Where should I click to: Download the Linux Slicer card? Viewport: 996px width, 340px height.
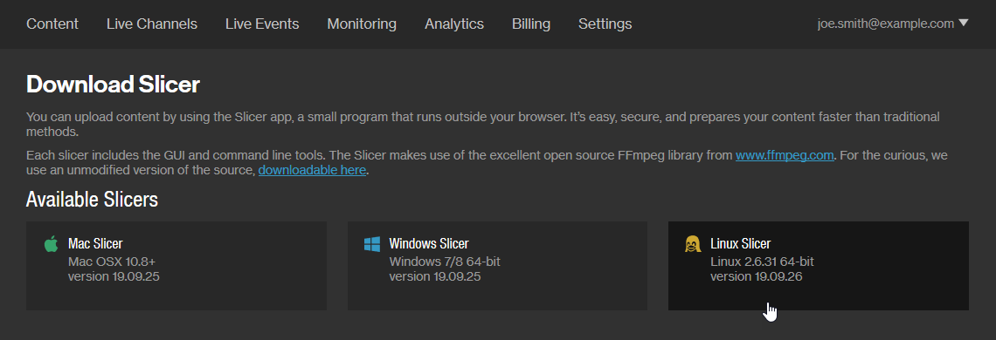pos(818,266)
